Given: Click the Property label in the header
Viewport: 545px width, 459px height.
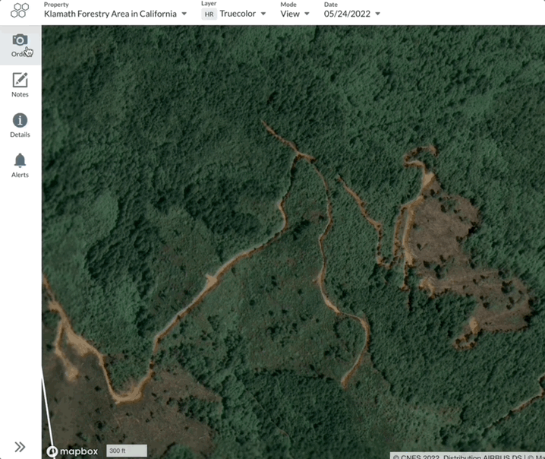Looking at the screenshot, I should (x=56, y=5).
